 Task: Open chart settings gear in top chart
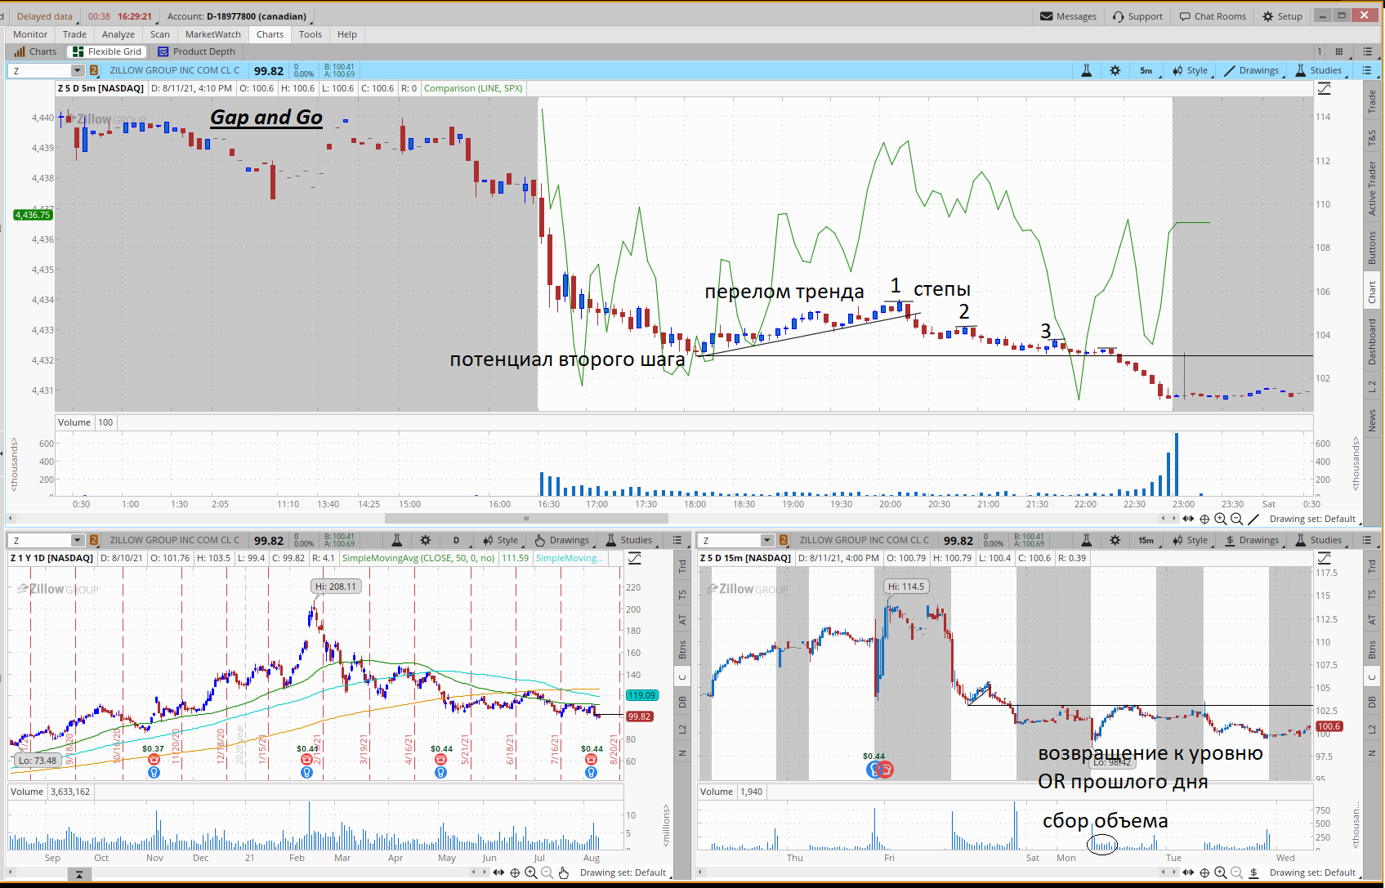pos(1115,71)
